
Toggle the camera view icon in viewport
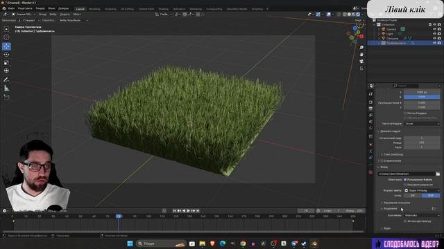point(361,62)
